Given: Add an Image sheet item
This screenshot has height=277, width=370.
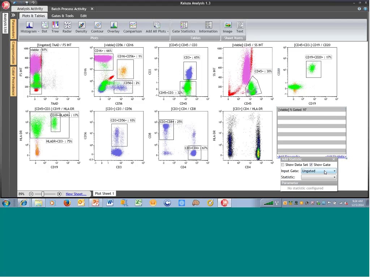Looking at the screenshot, I should (228, 27).
